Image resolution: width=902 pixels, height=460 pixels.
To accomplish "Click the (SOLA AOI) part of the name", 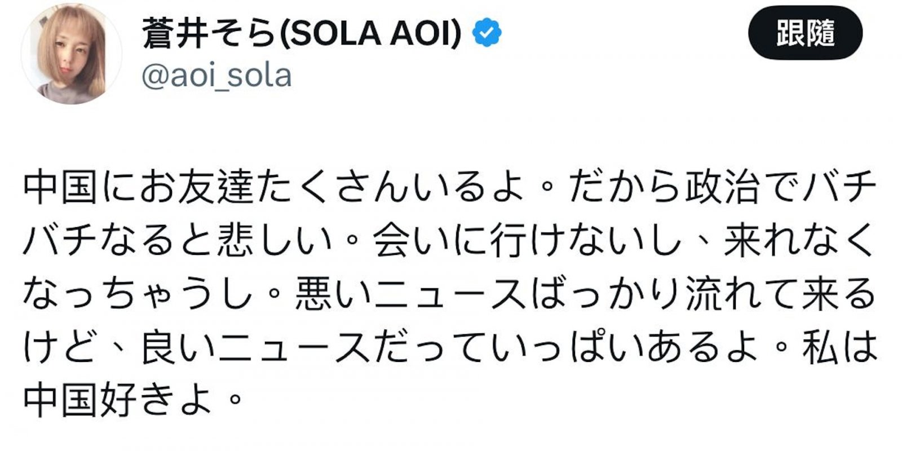I will click(370, 33).
